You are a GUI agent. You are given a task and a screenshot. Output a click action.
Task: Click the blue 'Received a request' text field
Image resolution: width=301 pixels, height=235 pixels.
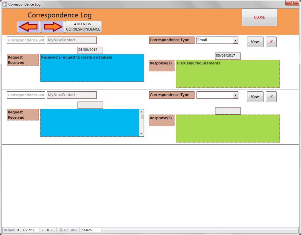(x=92, y=68)
